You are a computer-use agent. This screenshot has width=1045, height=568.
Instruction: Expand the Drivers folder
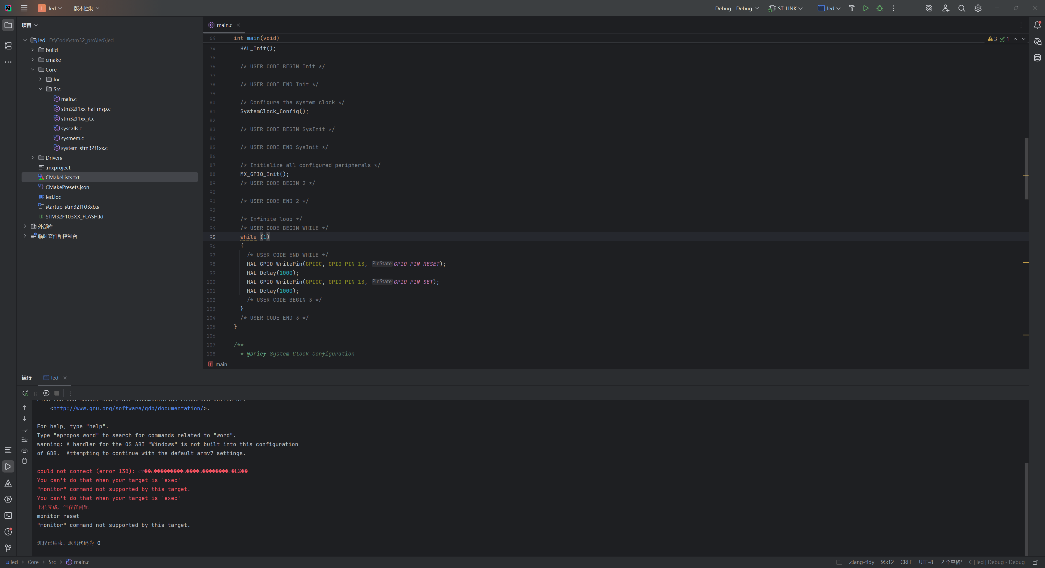coord(32,157)
